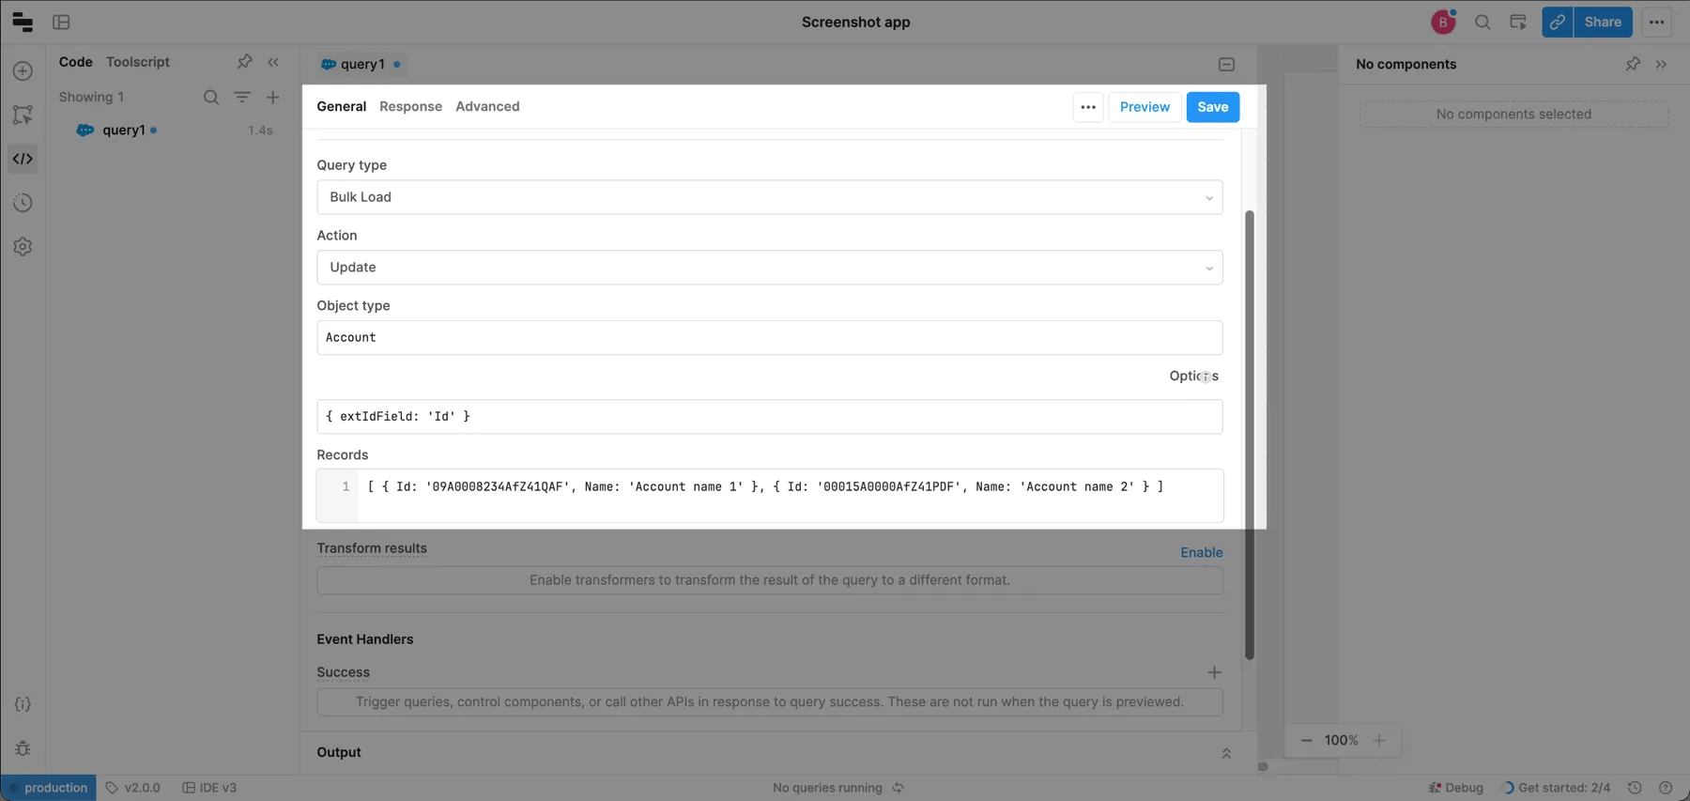
Task: Click the query editor vertical scrollbar
Action: 1250,435
